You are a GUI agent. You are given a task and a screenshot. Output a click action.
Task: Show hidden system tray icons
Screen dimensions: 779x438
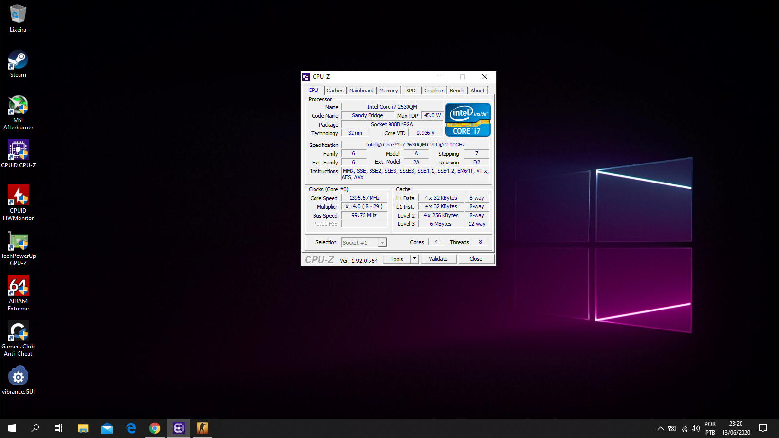[x=661, y=428]
